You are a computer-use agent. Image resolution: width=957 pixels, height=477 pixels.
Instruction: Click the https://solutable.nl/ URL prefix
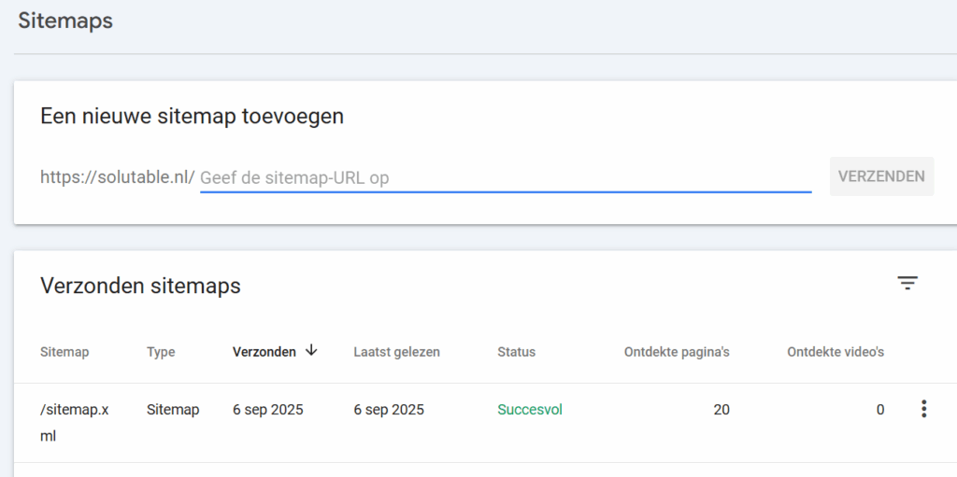tap(117, 177)
